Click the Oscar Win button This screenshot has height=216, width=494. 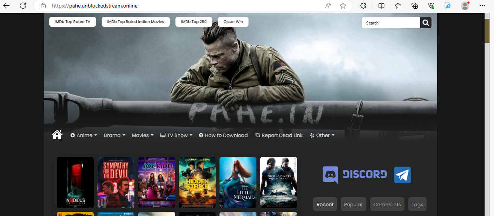click(x=233, y=22)
